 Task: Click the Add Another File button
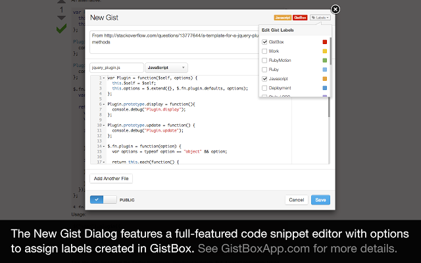tap(111, 178)
